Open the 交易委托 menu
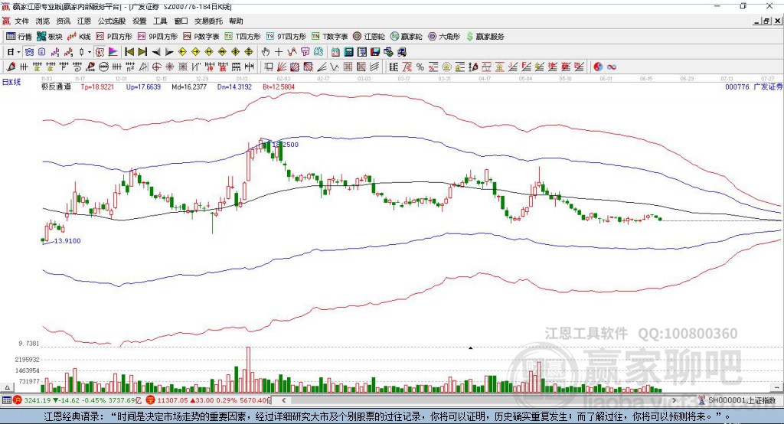Image resolution: width=784 pixels, height=424 pixels. pyautogui.click(x=208, y=21)
